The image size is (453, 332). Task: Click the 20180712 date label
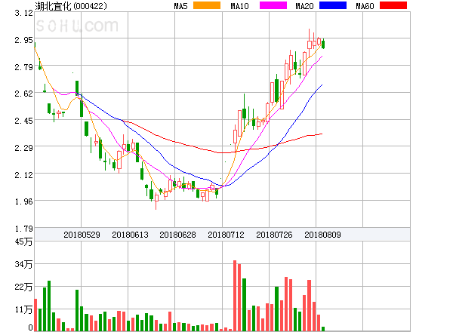pos(226,235)
